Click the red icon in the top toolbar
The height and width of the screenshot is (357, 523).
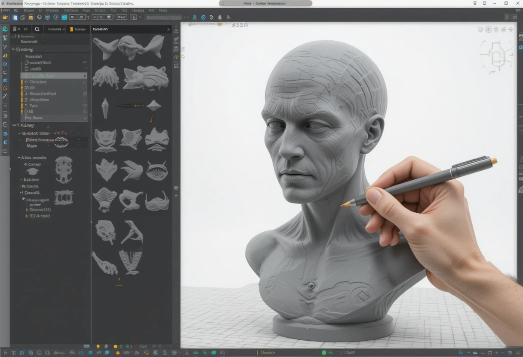point(134,18)
